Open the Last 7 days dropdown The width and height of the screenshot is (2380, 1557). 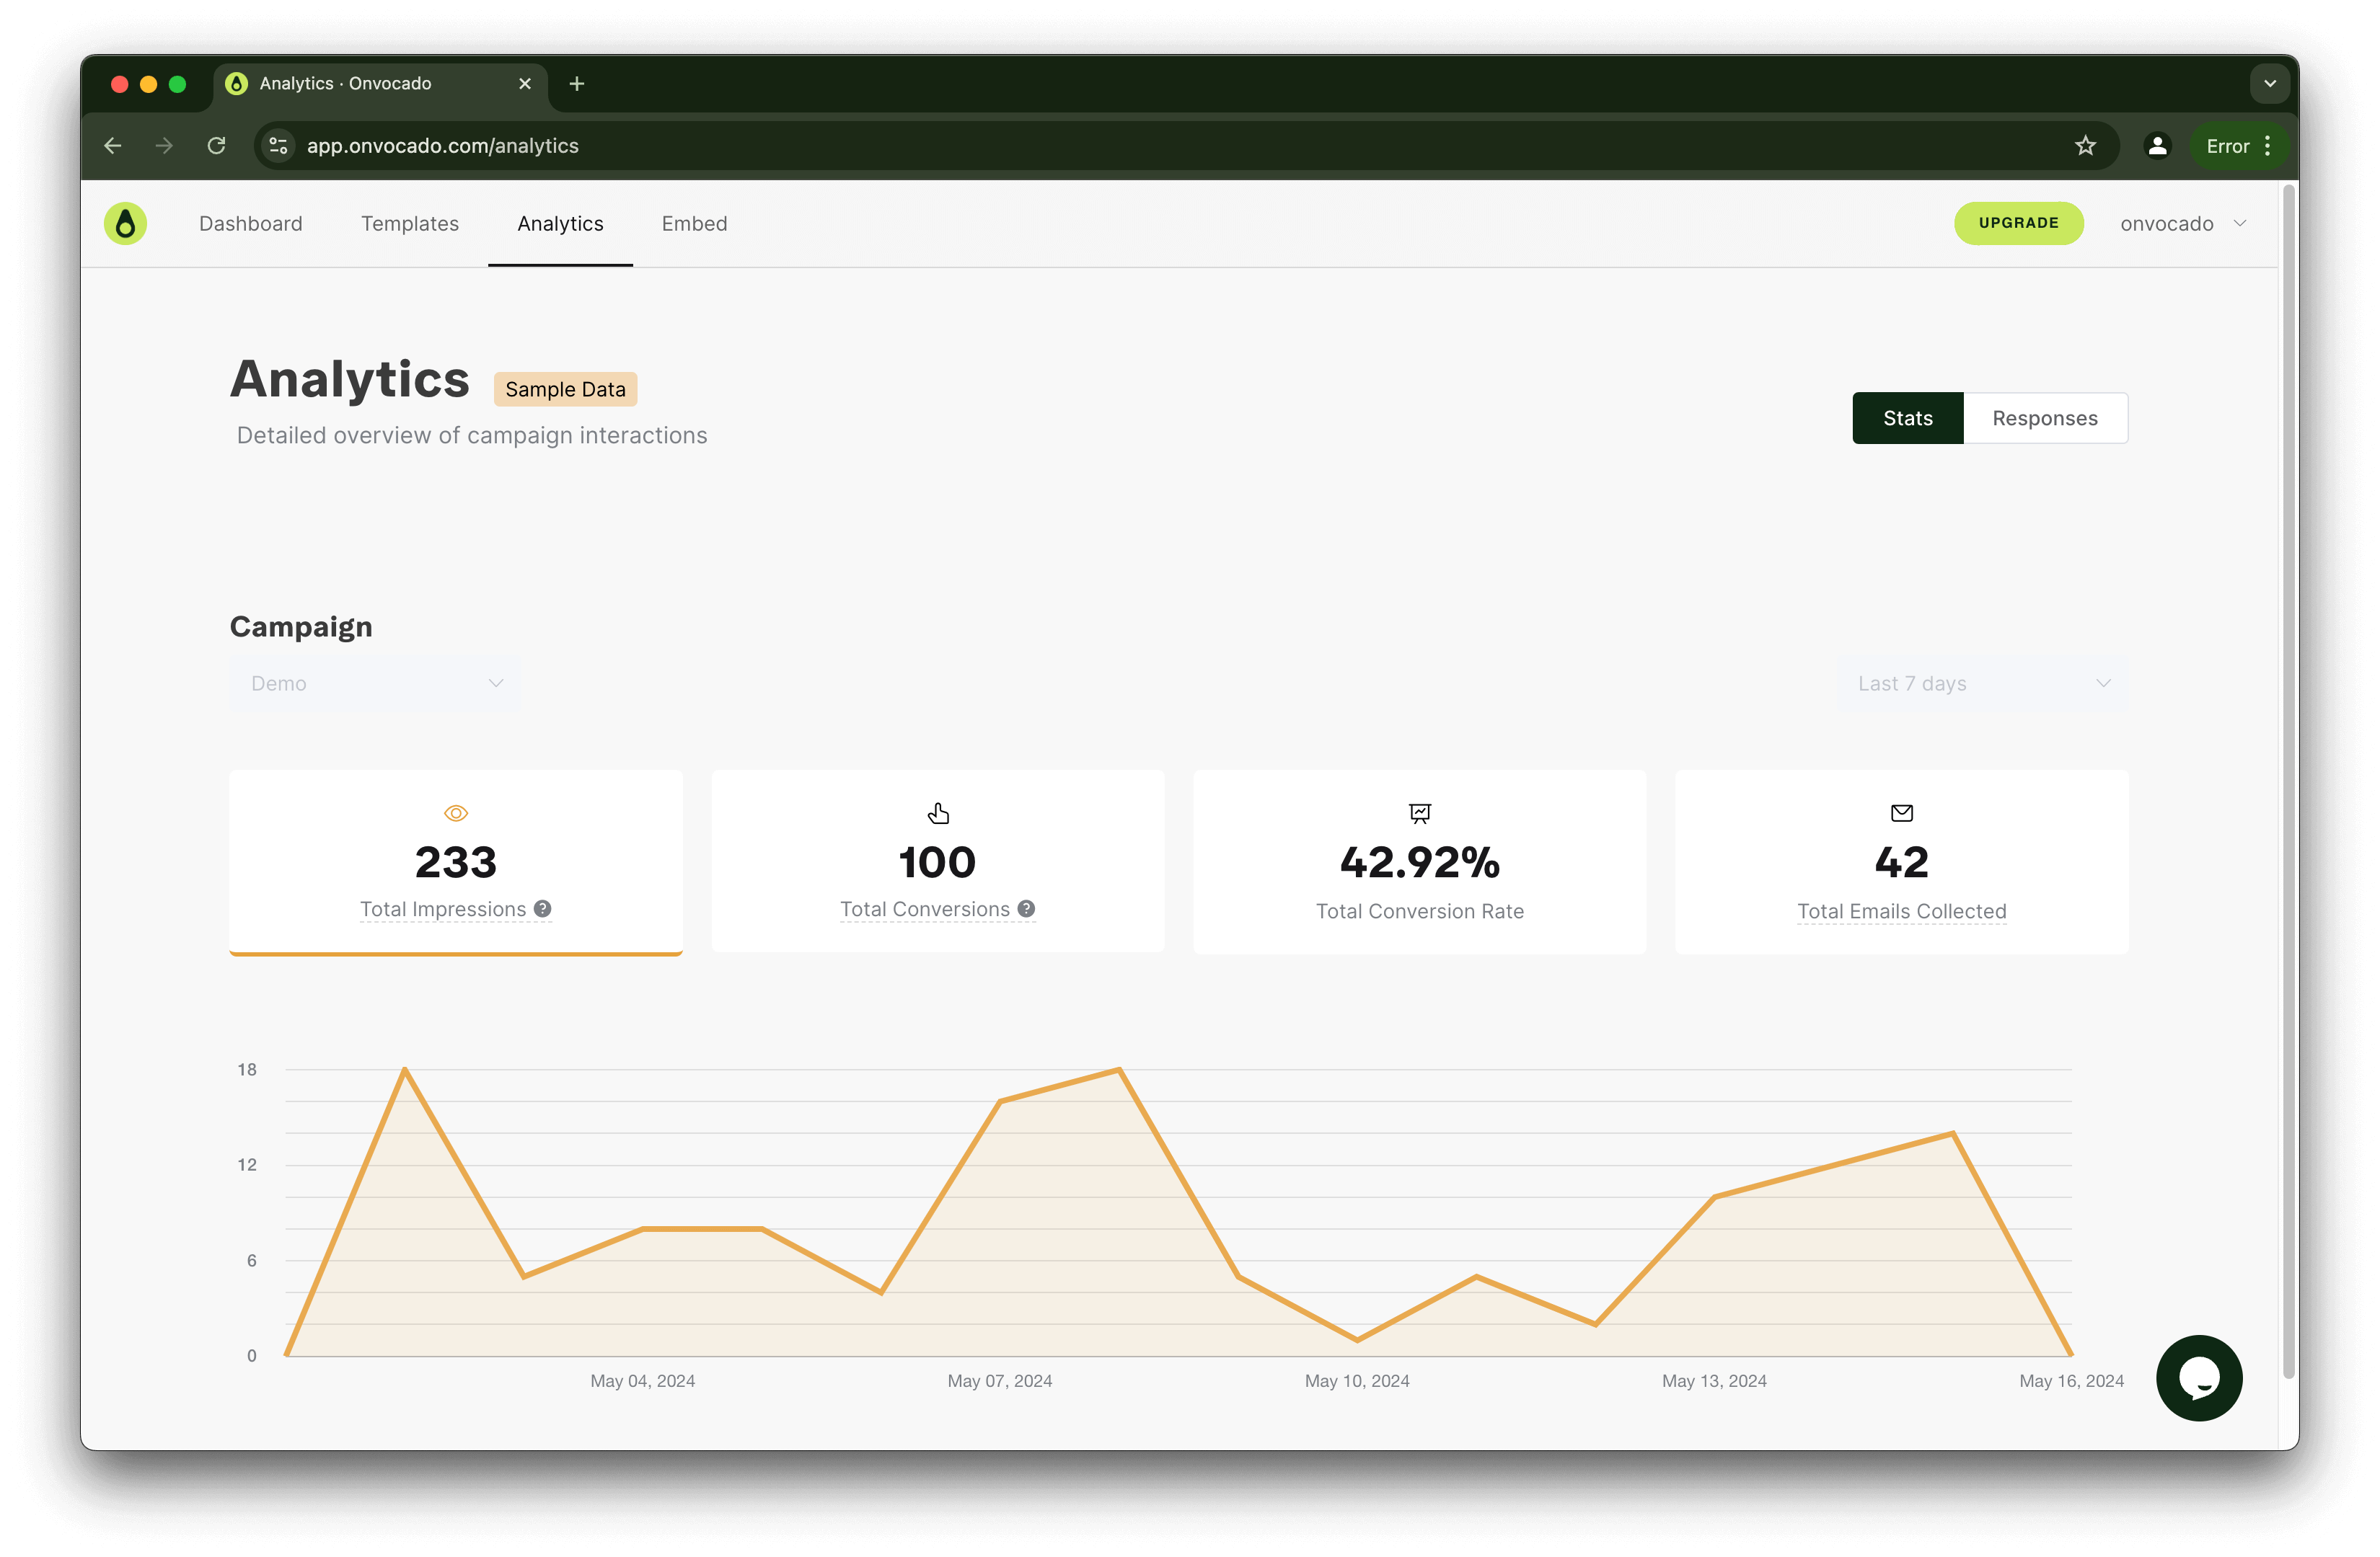(1982, 683)
